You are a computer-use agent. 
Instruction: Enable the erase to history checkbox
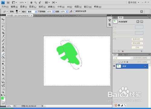[74, 11]
